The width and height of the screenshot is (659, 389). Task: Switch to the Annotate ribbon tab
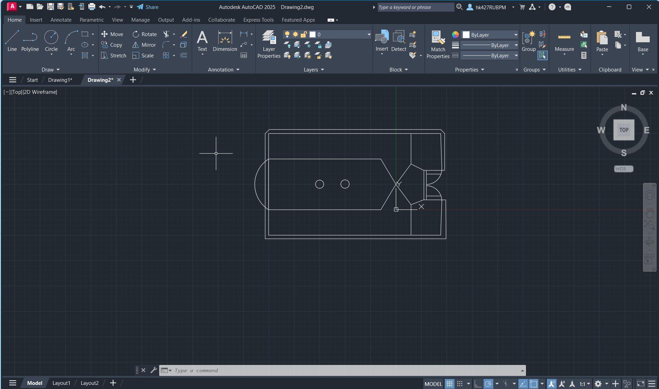pyautogui.click(x=61, y=20)
